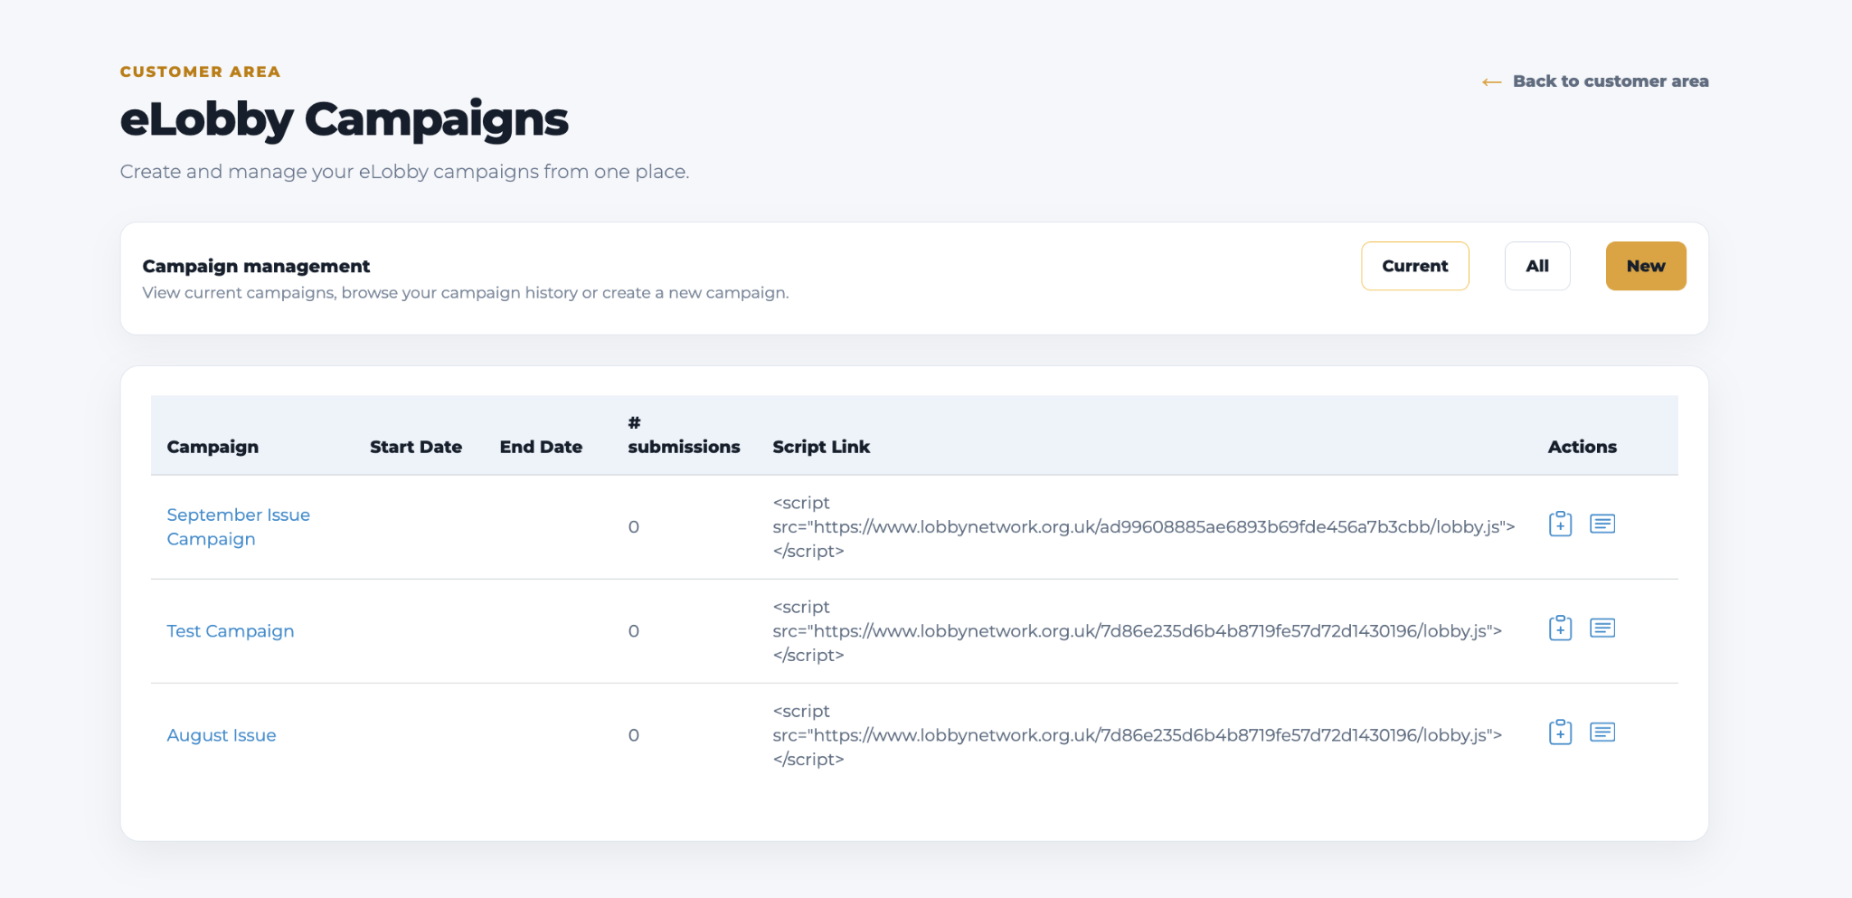The width and height of the screenshot is (1852, 898).
Task: Copy script for September Issue Campaign
Action: 1560,524
